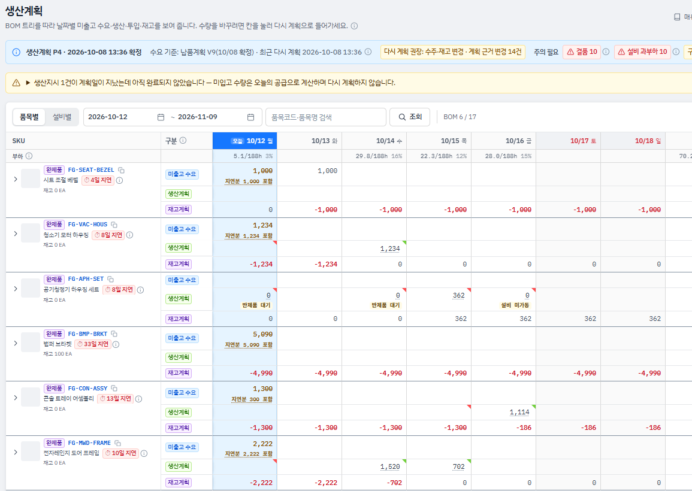The height and width of the screenshot is (491, 692).
Task: Click the 결품 10 alert badge
Action: (582, 52)
